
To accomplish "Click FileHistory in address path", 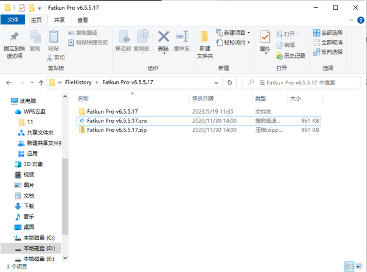I will pos(78,83).
